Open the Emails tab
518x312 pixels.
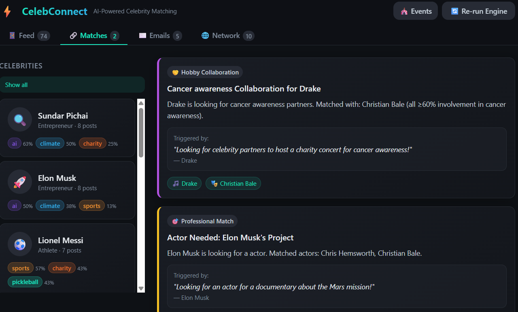[x=160, y=36]
